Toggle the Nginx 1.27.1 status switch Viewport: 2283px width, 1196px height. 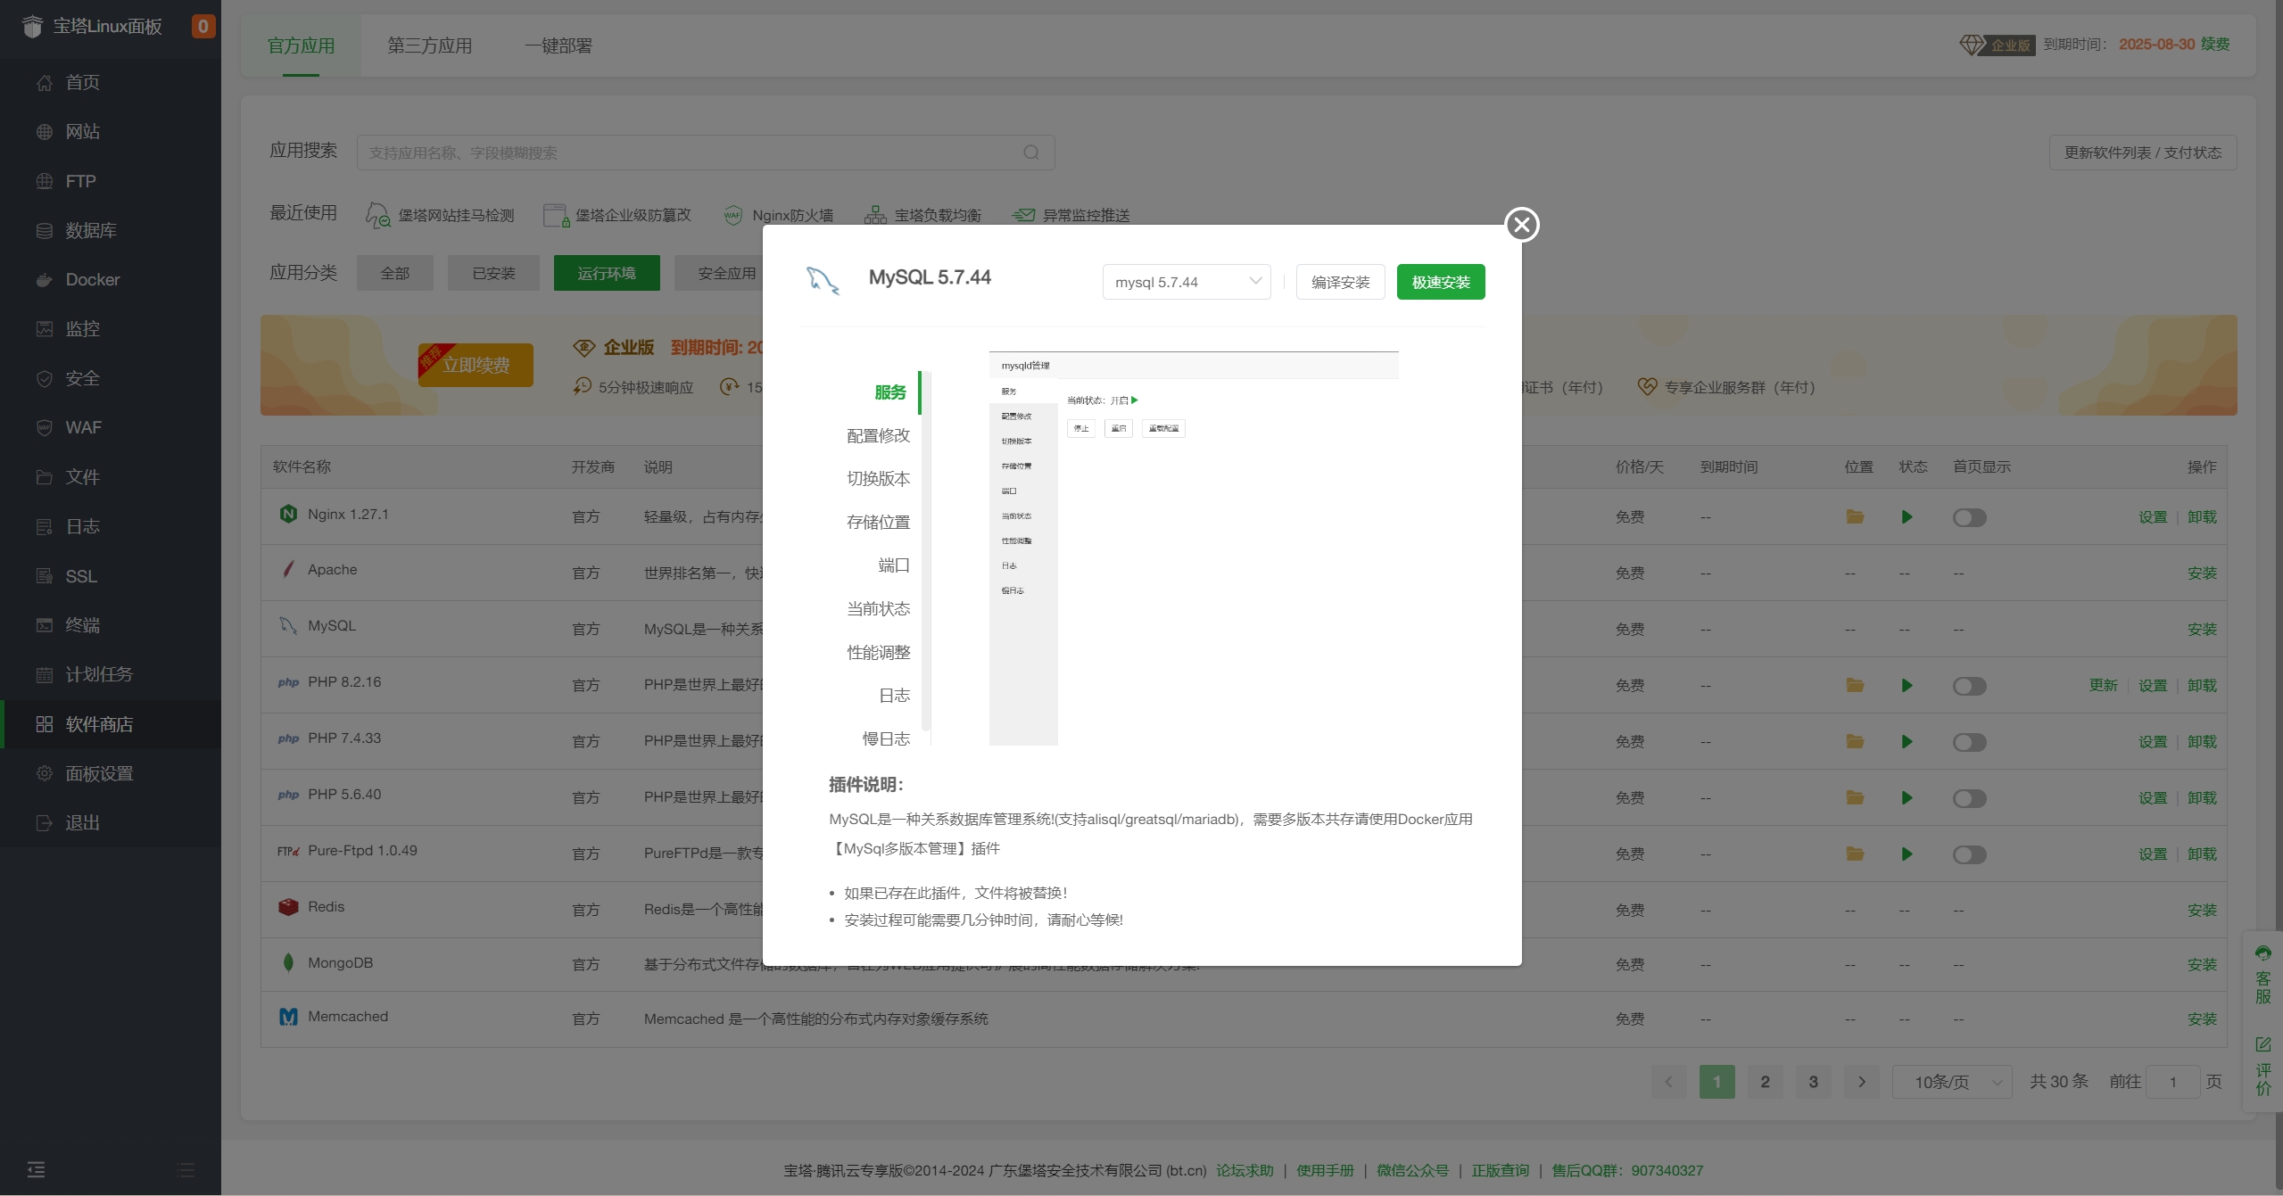point(1970,517)
